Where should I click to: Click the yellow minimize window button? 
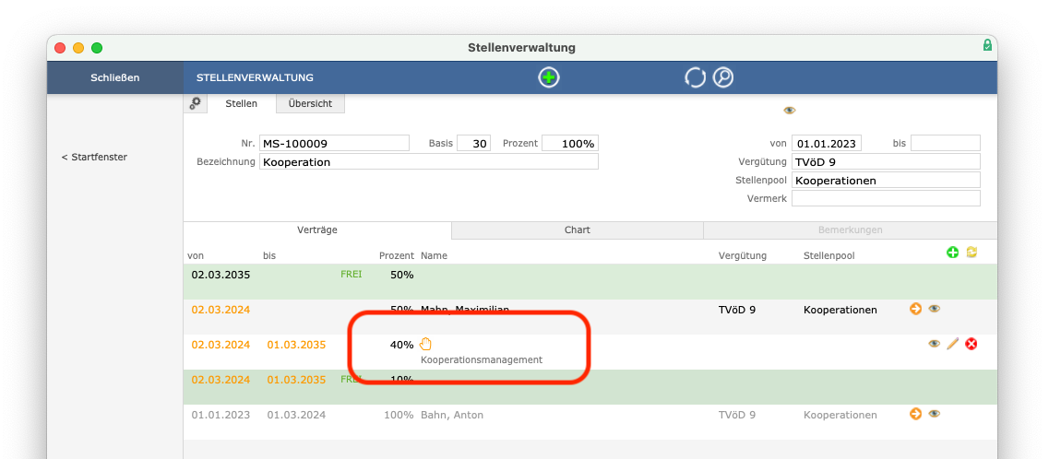78,48
